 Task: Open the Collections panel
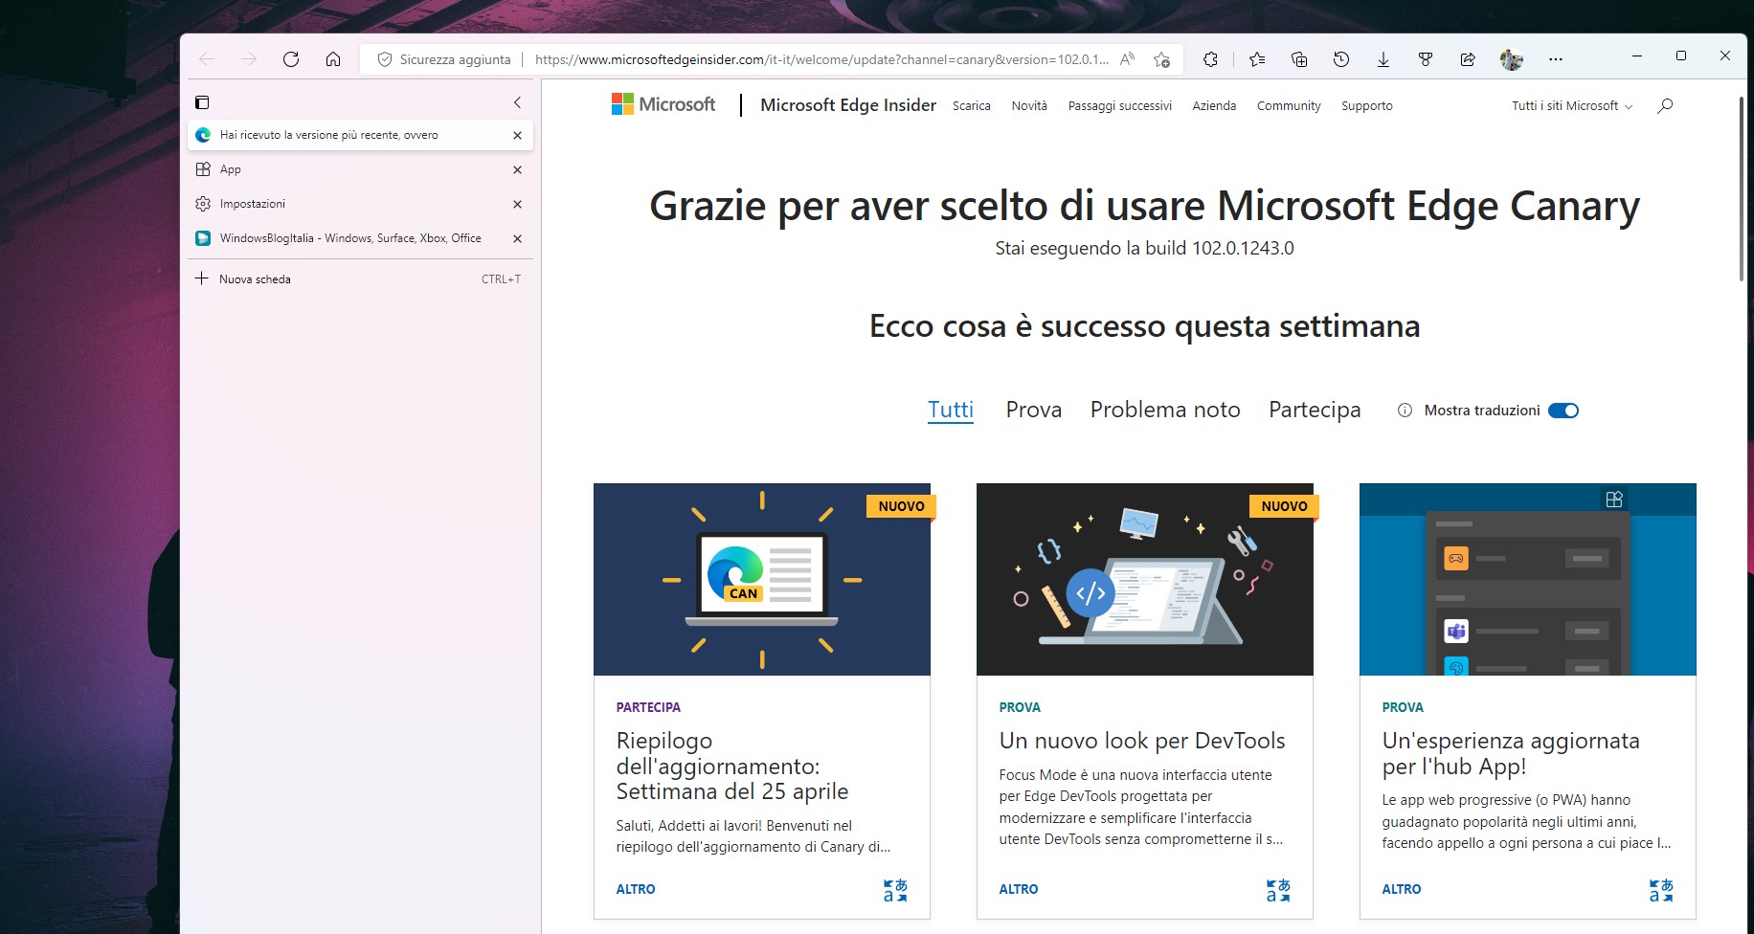[1299, 59]
